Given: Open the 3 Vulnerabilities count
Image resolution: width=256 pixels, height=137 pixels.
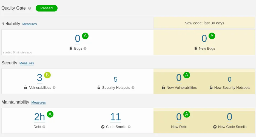Looking at the screenshot, I should (39, 78).
